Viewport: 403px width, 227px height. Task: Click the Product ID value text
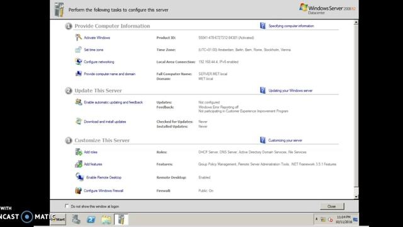pyautogui.click(x=226, y=38)
